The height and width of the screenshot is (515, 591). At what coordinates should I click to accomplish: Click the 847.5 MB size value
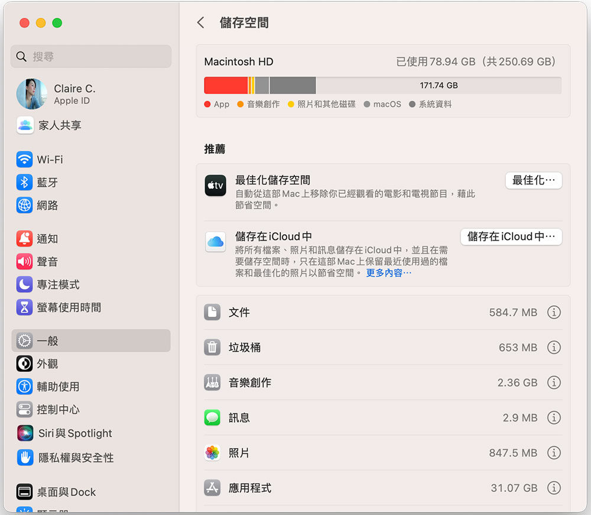coord(513,452)
